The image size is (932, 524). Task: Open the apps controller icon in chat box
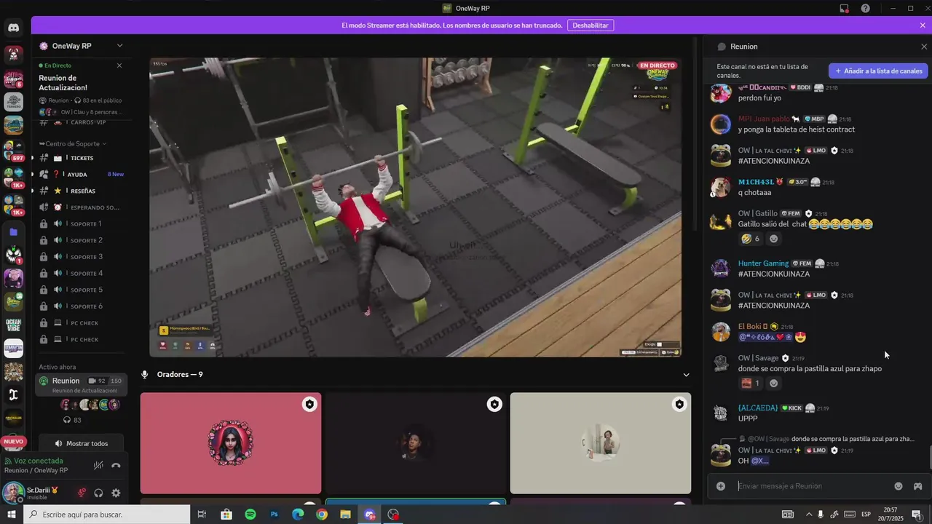[x=917, y=486]
